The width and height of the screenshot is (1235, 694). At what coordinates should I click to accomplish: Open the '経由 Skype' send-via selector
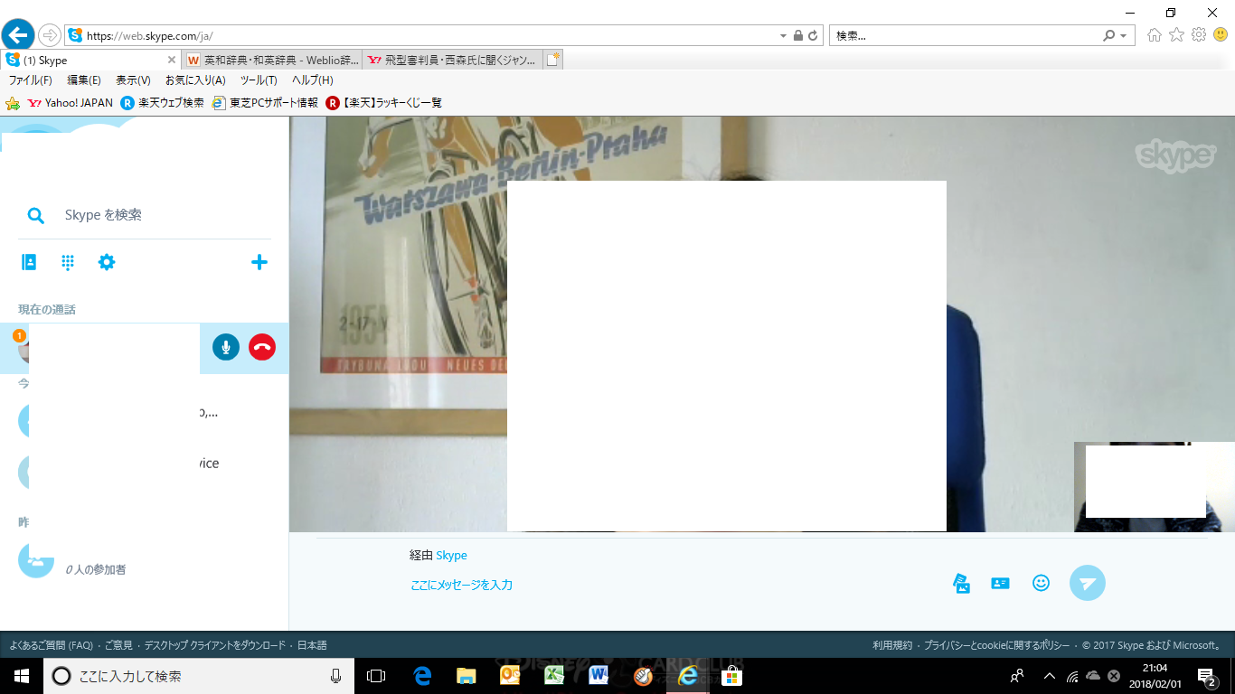[438, 556]
